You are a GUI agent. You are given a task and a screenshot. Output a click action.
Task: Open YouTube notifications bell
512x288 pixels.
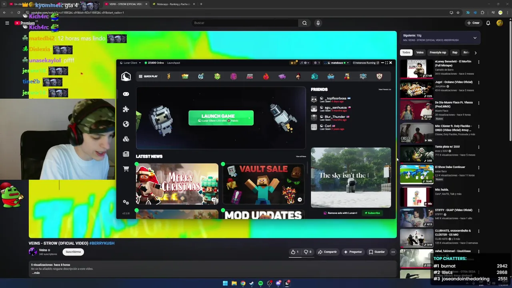488,23
